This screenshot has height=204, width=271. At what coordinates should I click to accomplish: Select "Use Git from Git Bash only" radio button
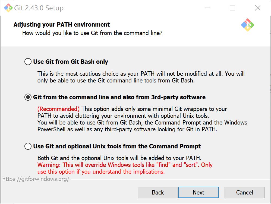point(28,62)
